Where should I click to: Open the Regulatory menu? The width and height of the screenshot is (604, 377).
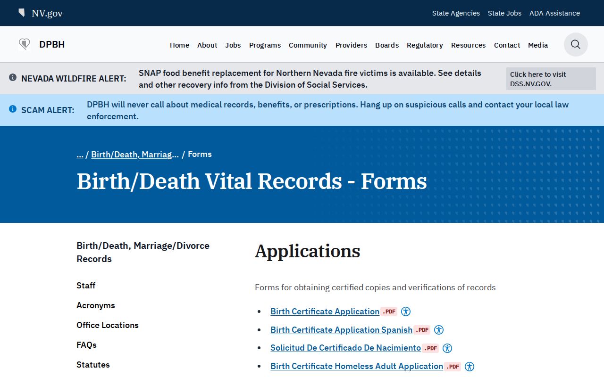tap(425, 45)
